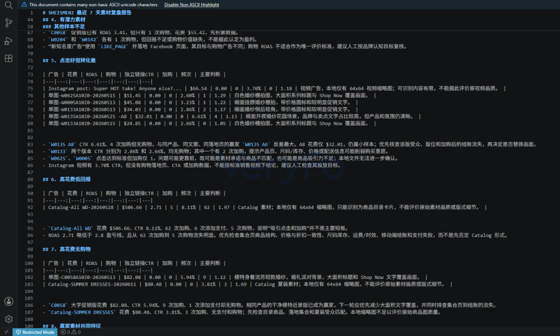The height and width of the screenshot is (336, 560).
Task: Select line number 71 in the gutter
Action: click(30, 60)
